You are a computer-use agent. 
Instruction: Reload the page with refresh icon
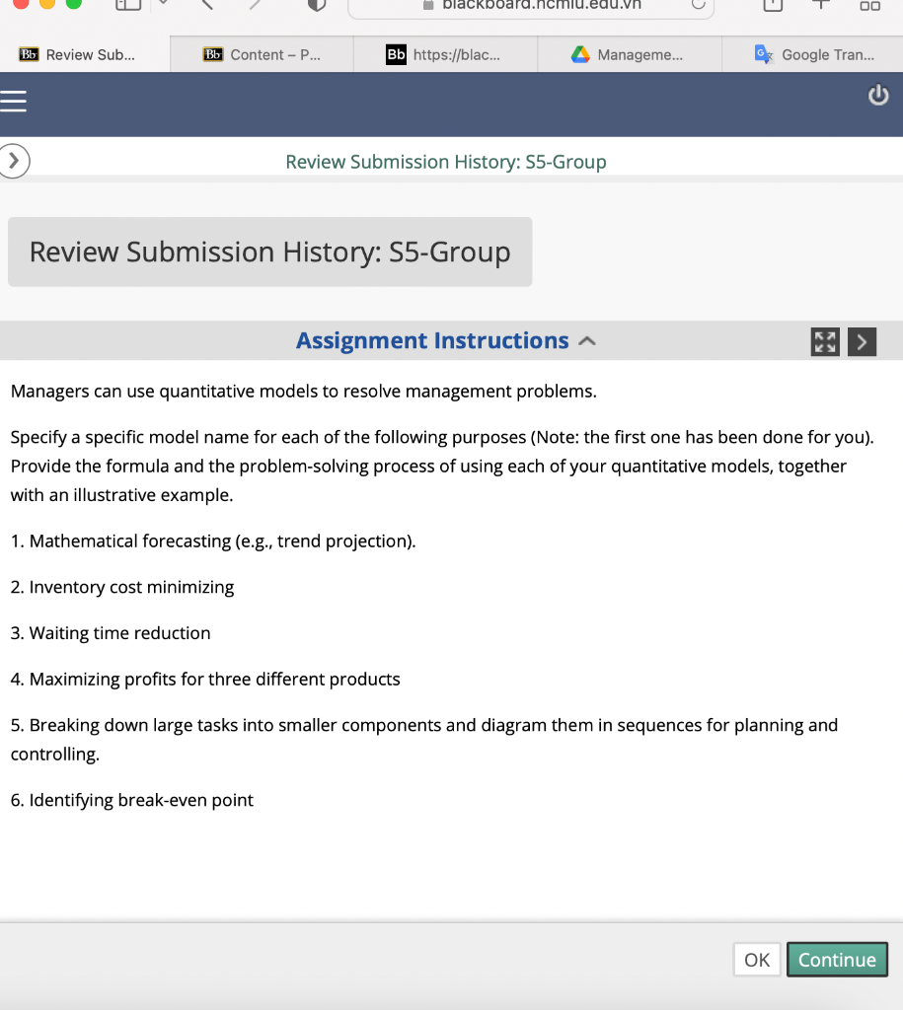click(x=698, y=5)
